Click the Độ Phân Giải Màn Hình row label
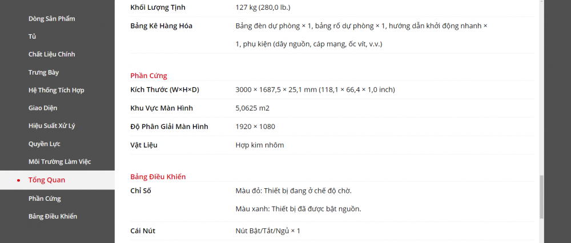571x243 pixels. pos(169,127)
